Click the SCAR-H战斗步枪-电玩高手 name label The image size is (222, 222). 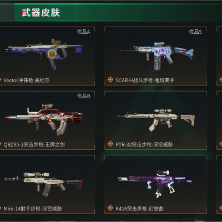[x=145, y=80]
